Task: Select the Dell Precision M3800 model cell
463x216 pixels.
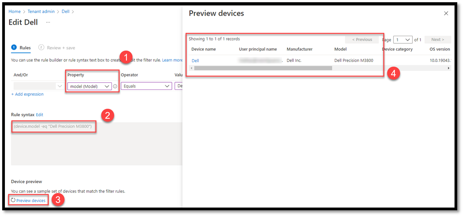Action: click(x=354, y=60)
